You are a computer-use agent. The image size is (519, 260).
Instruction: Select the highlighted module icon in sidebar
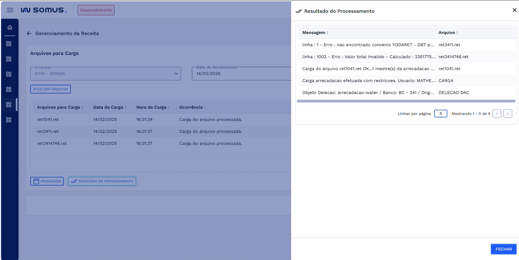(x=9, y=105)
